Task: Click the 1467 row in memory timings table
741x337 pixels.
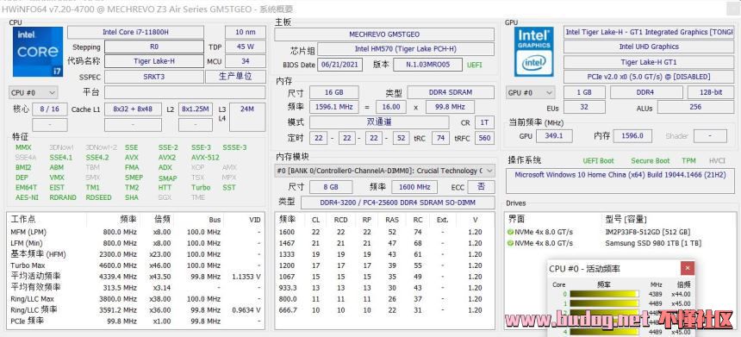Action: point(383,243)
